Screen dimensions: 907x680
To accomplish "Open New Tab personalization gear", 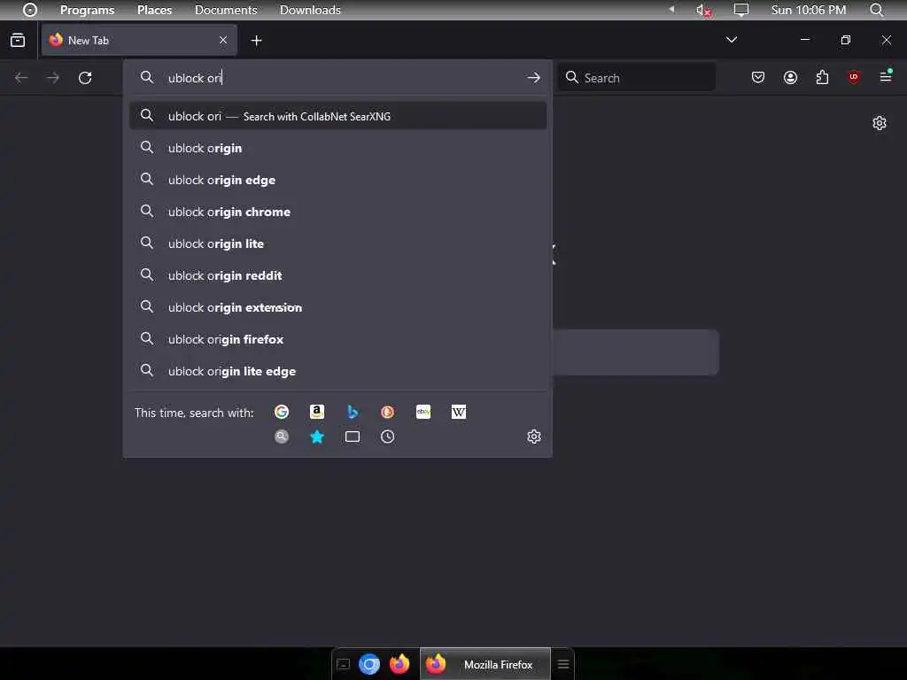I will point(880,123).
